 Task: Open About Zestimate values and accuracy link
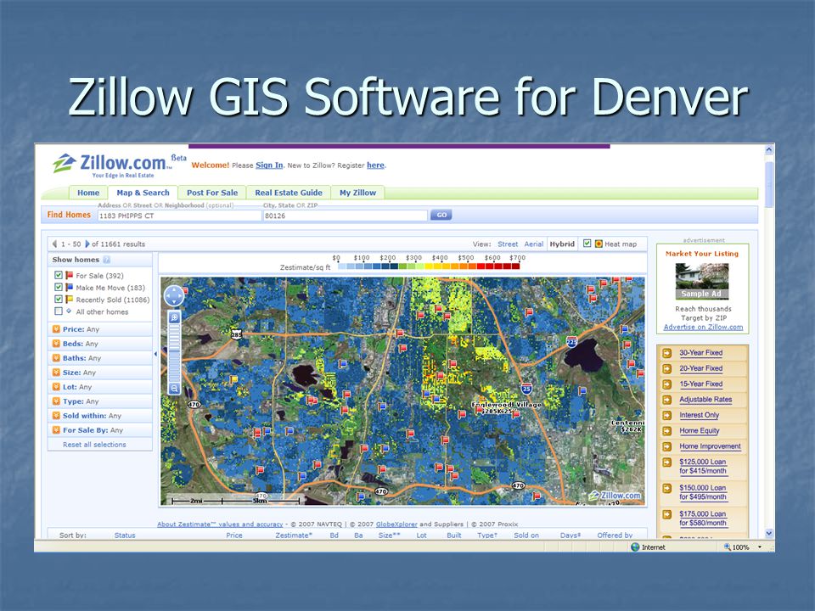220,524
